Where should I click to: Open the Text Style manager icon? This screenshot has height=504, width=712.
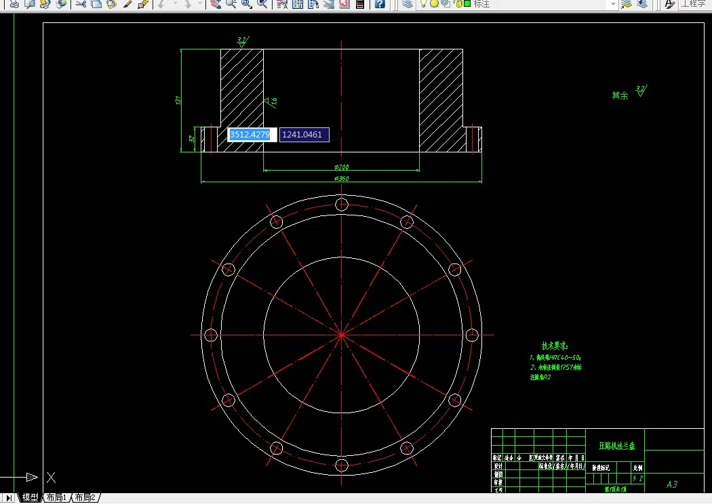pos(670,4)
